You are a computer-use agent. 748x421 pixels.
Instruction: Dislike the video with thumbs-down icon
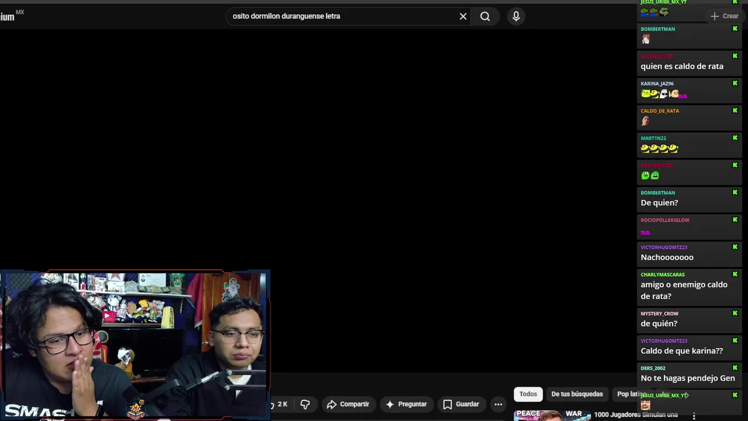tap(305, 404)
